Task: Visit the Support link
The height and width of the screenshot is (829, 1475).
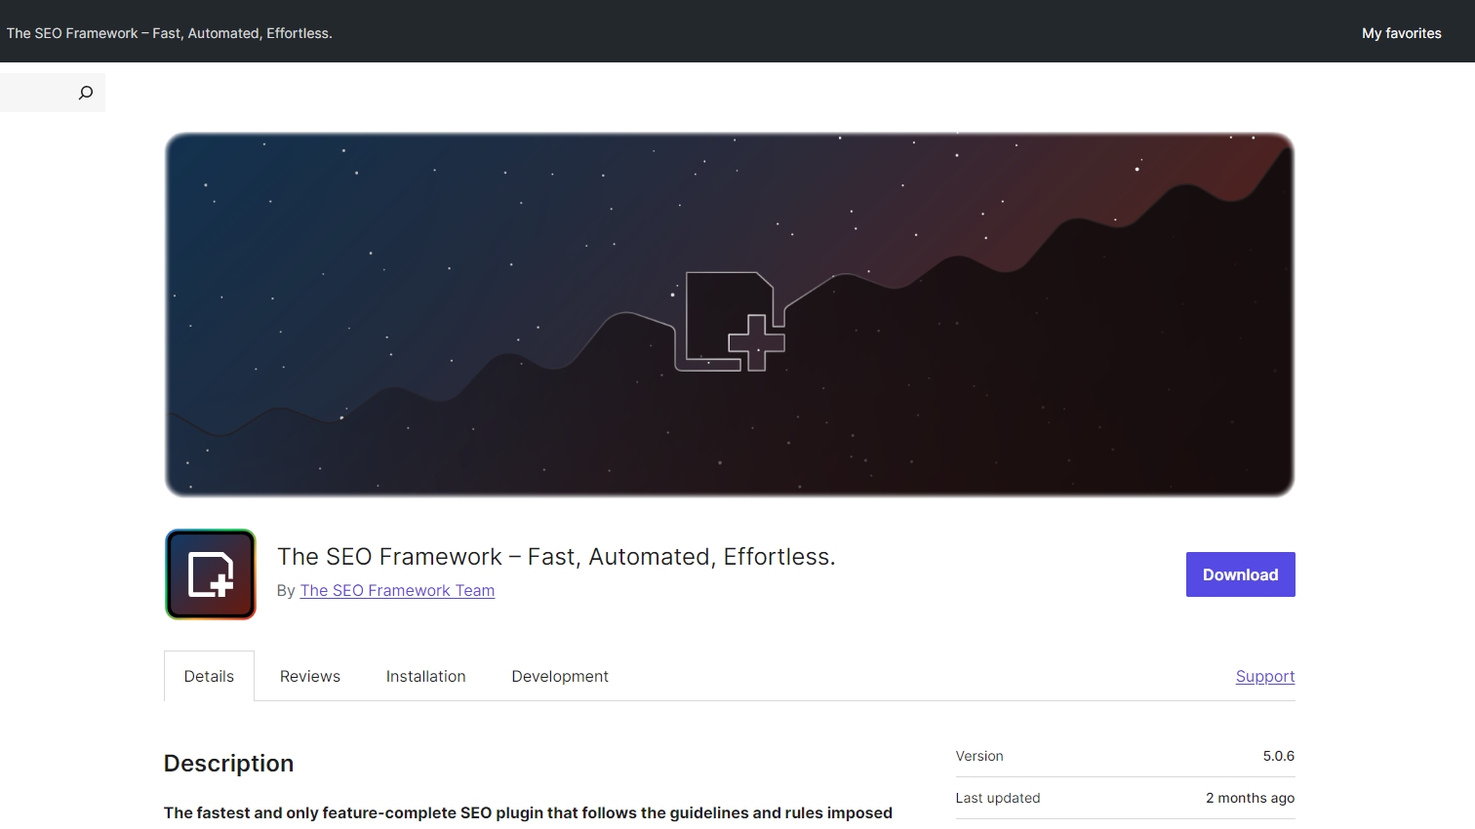Action: (1264, 677)
